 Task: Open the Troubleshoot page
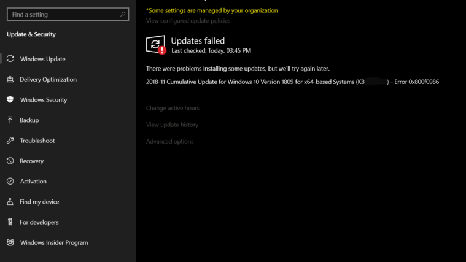[x=37, y=141]
